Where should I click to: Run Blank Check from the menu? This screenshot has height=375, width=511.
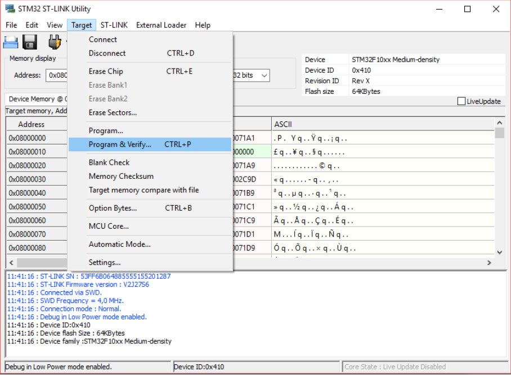[150, 162]
